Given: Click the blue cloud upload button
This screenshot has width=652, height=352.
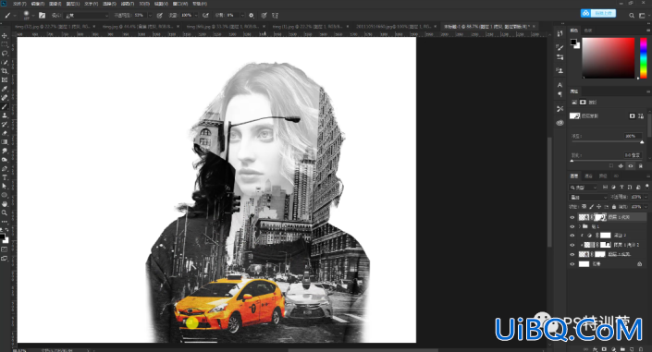Looking at the screenshot, I should tap(598, 13).
